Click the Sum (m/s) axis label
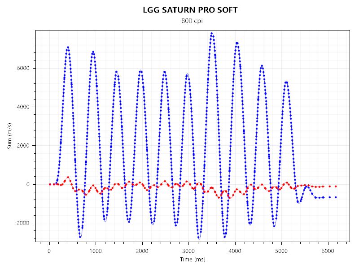This screenshot has width=359, height=269. [9, 136]
